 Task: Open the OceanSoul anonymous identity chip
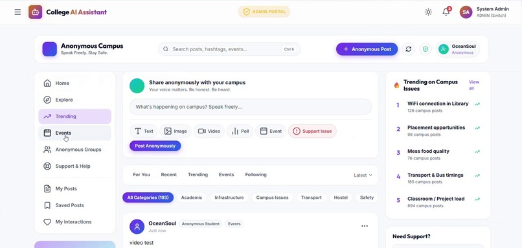pyautogui.click(x=458, y=49)
